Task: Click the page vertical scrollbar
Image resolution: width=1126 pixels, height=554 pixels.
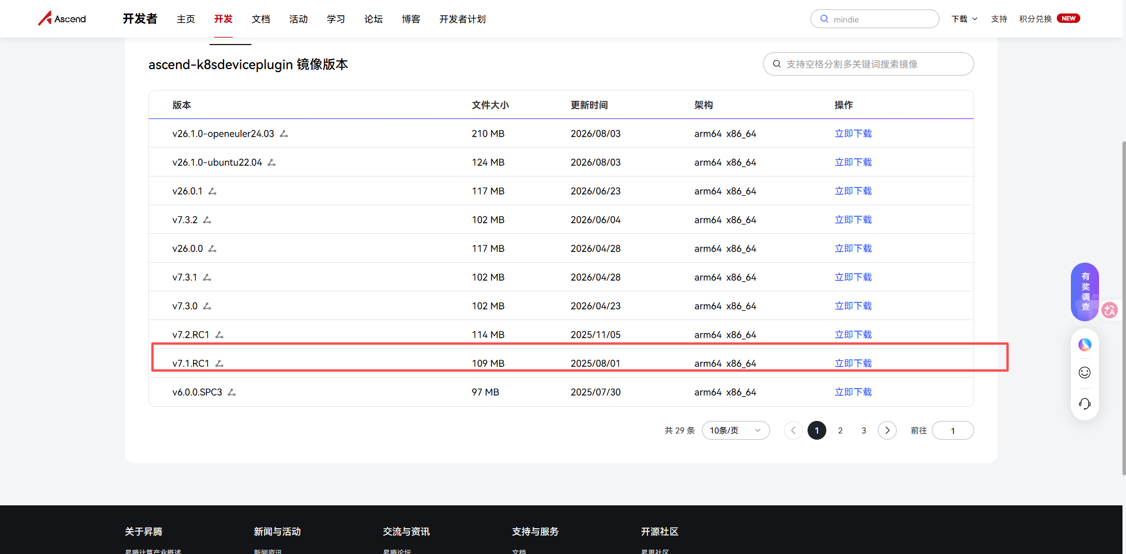Action: [x=1124, y=308]
